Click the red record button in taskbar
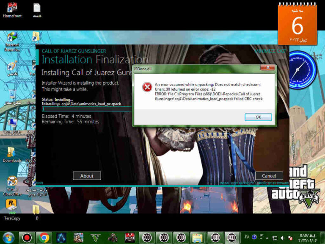The image size is (325, 244). (26, 237)
